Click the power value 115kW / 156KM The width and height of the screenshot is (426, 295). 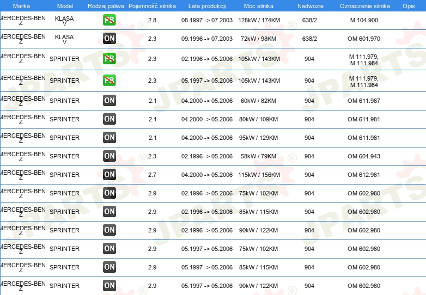pos(259,175)
